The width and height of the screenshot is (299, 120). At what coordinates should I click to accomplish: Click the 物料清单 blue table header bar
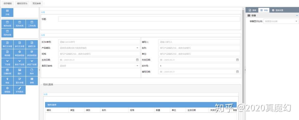(x=141, y=105)
